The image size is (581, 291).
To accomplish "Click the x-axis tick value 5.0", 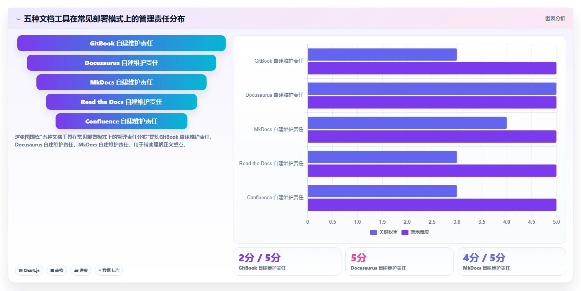I will point(556,222).
